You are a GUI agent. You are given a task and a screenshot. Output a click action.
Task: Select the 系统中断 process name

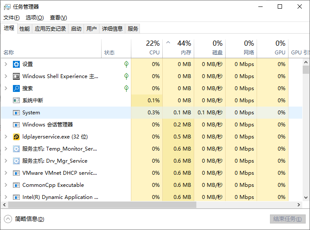pyautogui.click(x=33, y=101)
